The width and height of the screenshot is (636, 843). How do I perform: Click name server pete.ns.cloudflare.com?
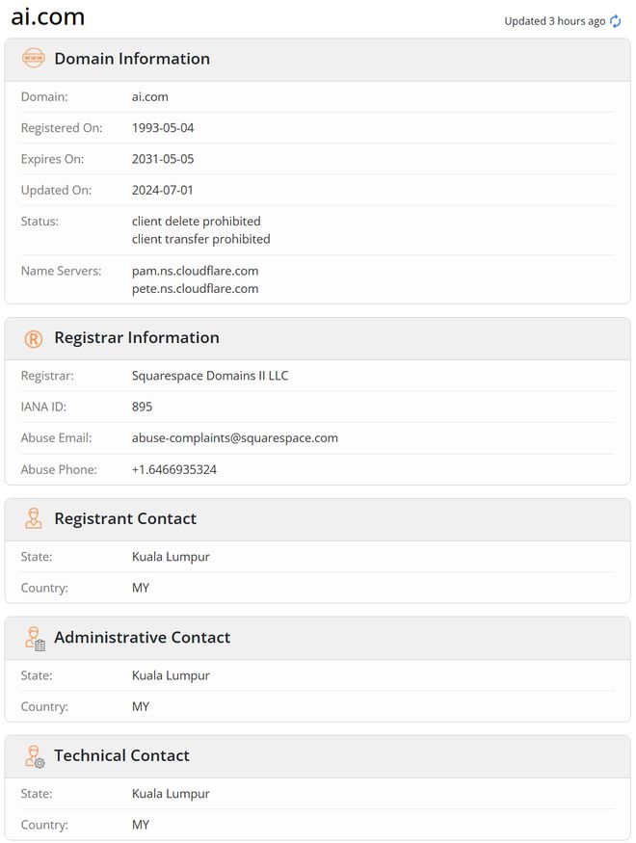pos(195,288)
